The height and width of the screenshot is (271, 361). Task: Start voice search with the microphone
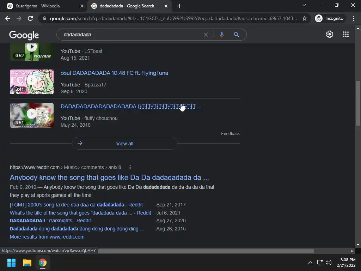[221, 35]
